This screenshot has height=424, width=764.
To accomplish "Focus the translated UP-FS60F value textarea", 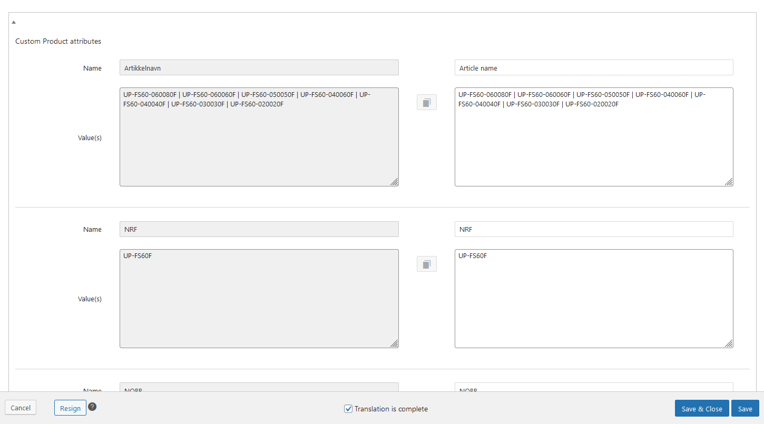I will (x=594, y=299).
